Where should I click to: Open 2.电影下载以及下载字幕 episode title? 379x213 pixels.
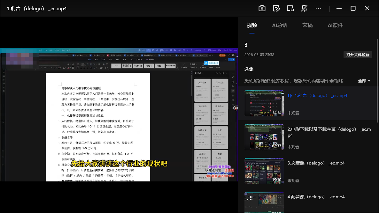[x=329, y=132]
